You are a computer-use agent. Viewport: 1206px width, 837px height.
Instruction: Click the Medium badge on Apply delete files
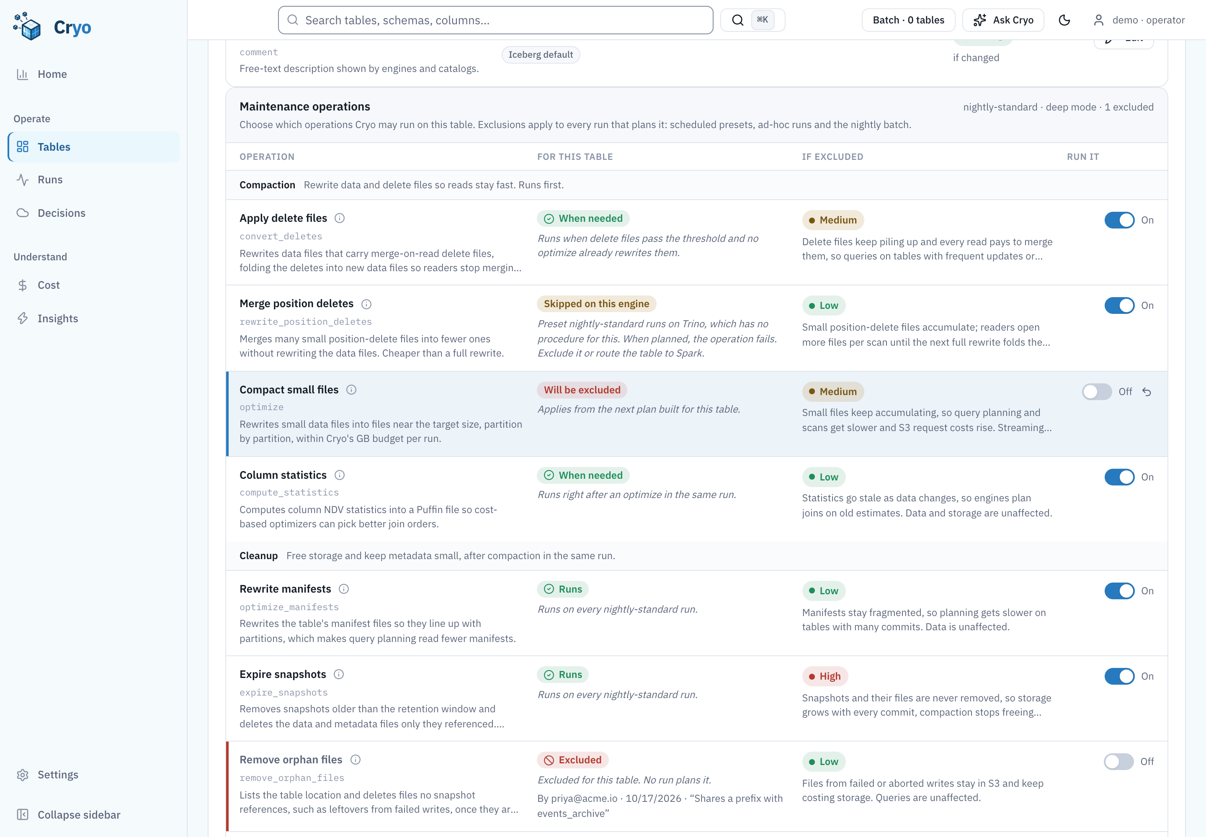coord(833,220)
